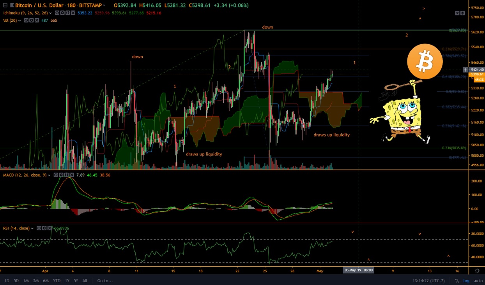Click the MACD (12, 26, close, 9) legend name

coord(25,175)
